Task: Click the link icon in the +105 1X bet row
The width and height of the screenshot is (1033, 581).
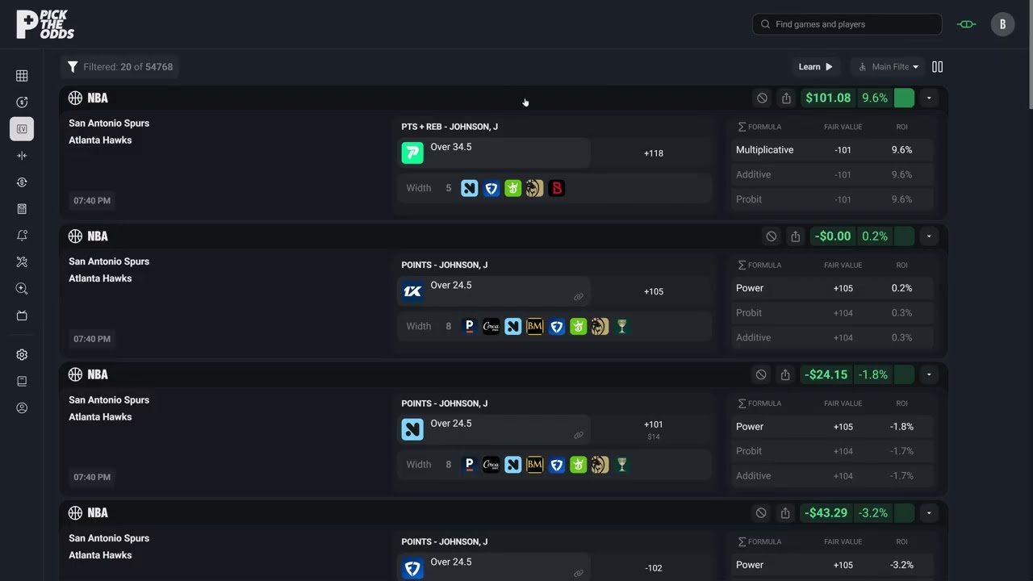Action: (x=579, y=297)
